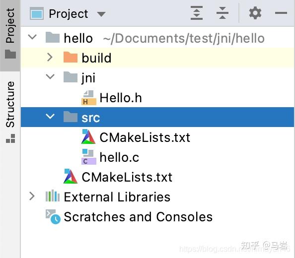Expand External Libraries node chevron

[x=32, y=196]
